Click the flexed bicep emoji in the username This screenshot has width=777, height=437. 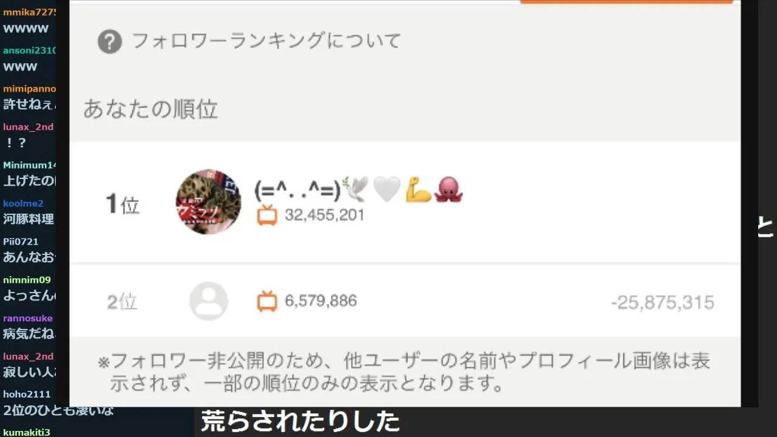click(418, 190)
